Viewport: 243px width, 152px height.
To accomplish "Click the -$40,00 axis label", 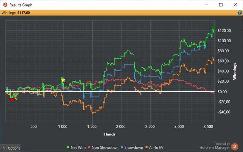I will pyautogui.click(x=224, y=112).
